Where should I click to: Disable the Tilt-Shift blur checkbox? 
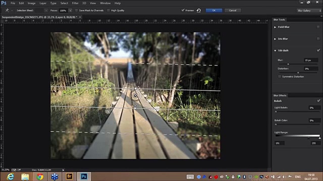[x=318, y=50]
